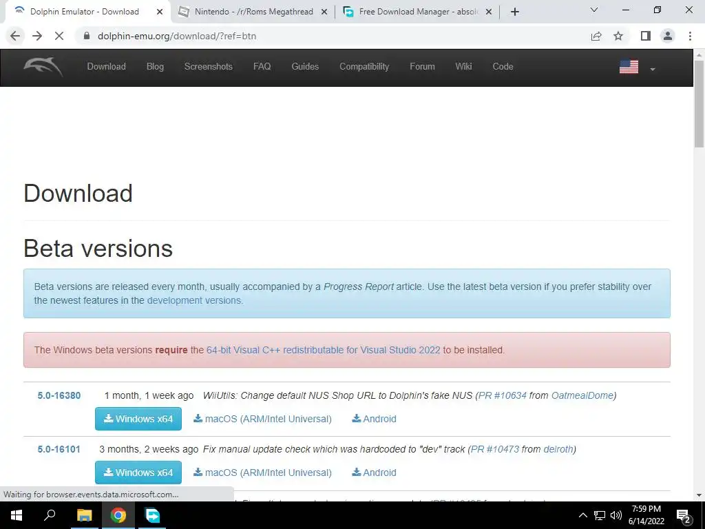Open version 5.0-16380 link
The height and width of the screenshot is (529, 705).
59,395
